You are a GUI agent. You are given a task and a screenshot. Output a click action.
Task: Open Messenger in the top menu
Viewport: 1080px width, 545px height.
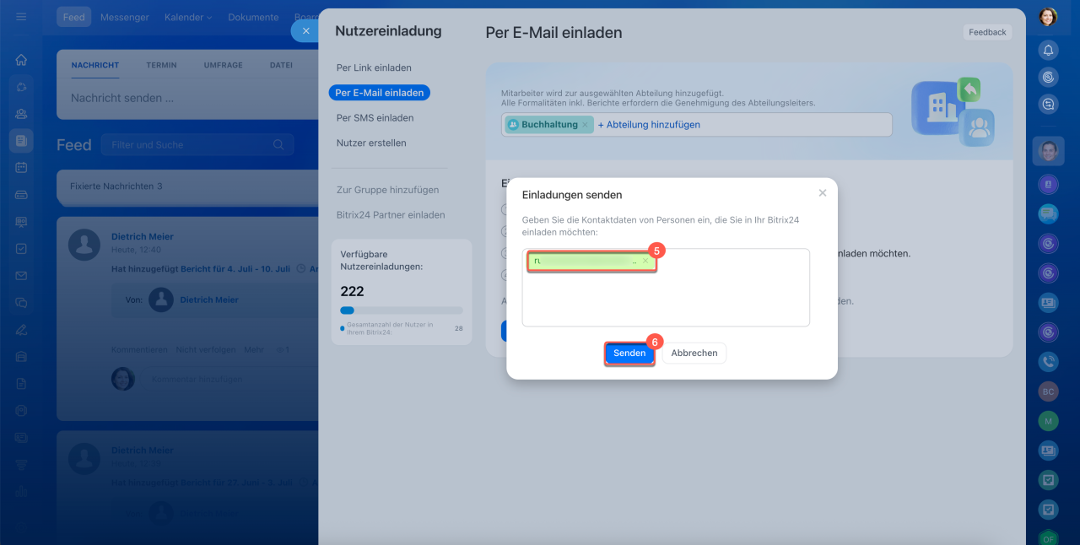pyautogui.click(x=124, y=17)
